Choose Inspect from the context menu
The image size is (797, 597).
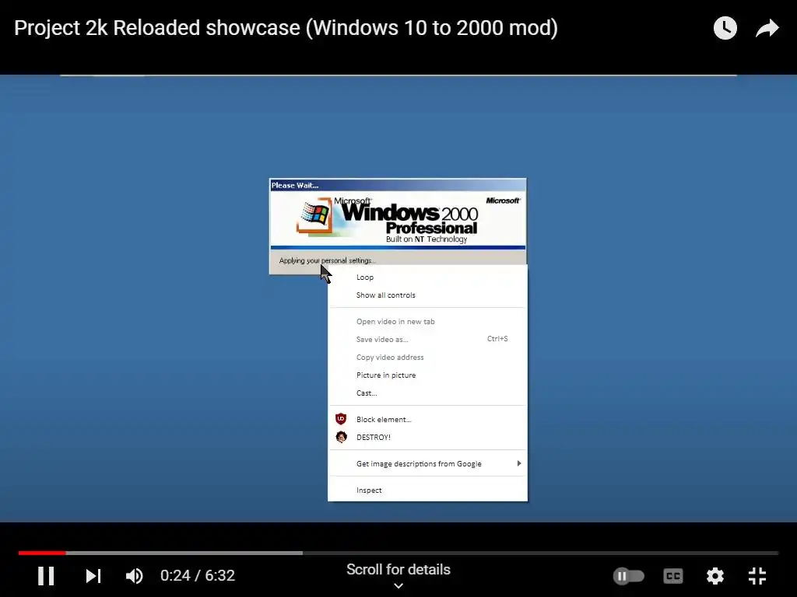[x=427, y=490]
